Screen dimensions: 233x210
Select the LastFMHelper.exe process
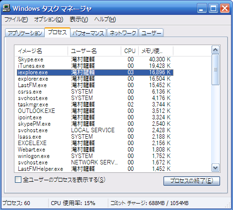click(x=95, y=169)
